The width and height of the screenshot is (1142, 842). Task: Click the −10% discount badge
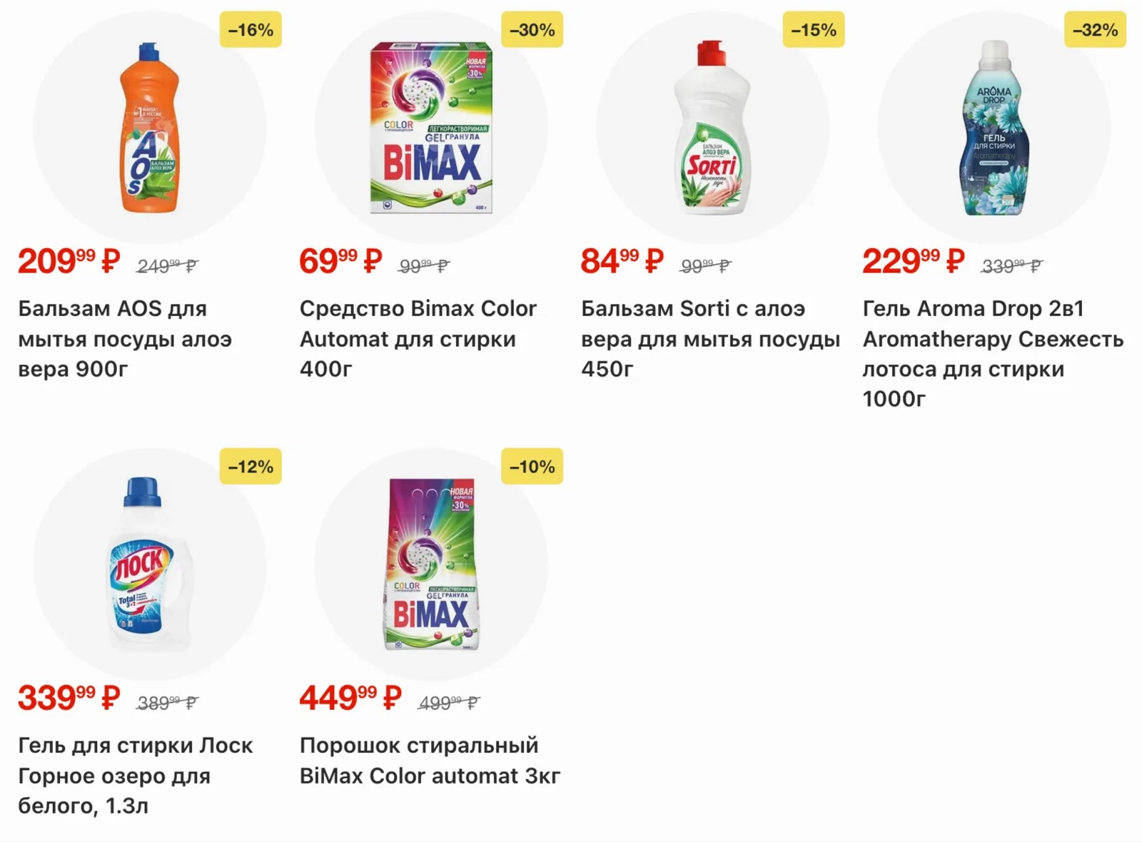coord(532,467)
